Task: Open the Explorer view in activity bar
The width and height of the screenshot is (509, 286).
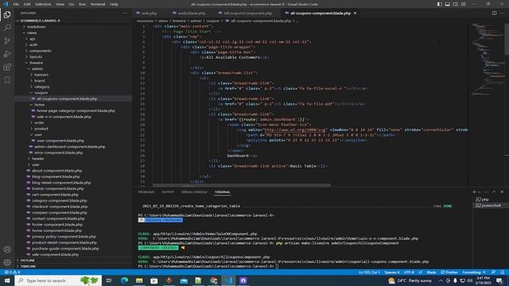Action: (7, 14)
